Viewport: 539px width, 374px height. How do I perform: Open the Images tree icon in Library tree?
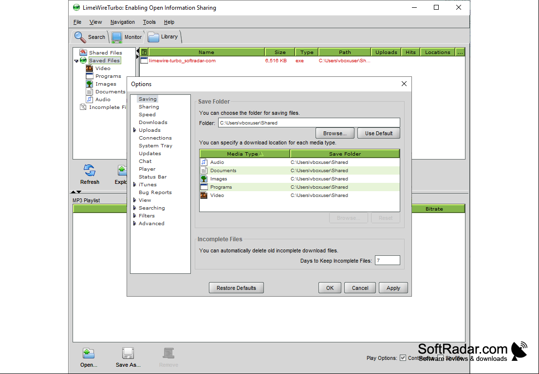90,84
